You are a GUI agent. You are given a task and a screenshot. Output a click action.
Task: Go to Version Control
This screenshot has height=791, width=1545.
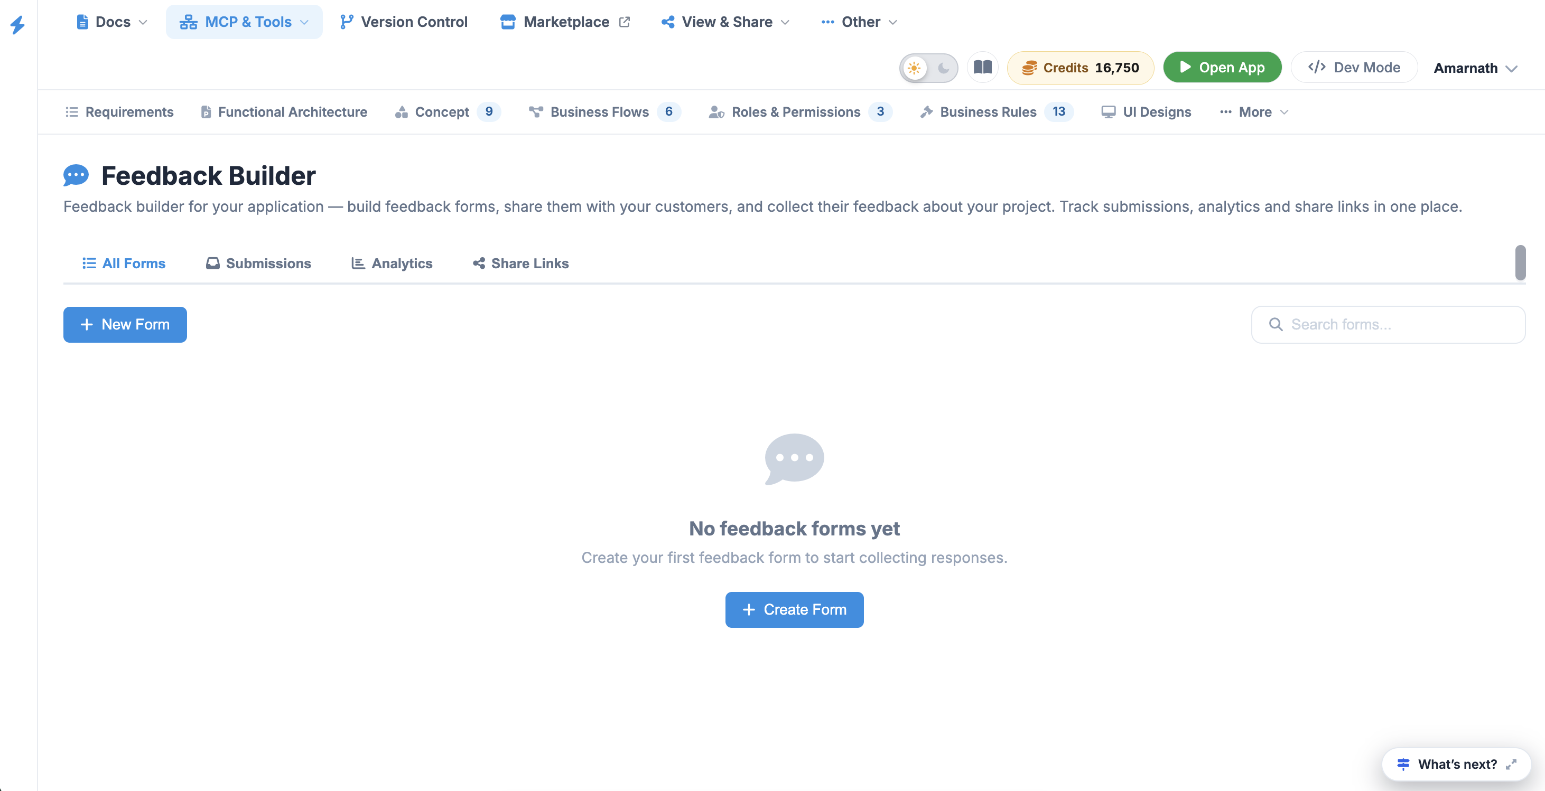tap(404, 22)
